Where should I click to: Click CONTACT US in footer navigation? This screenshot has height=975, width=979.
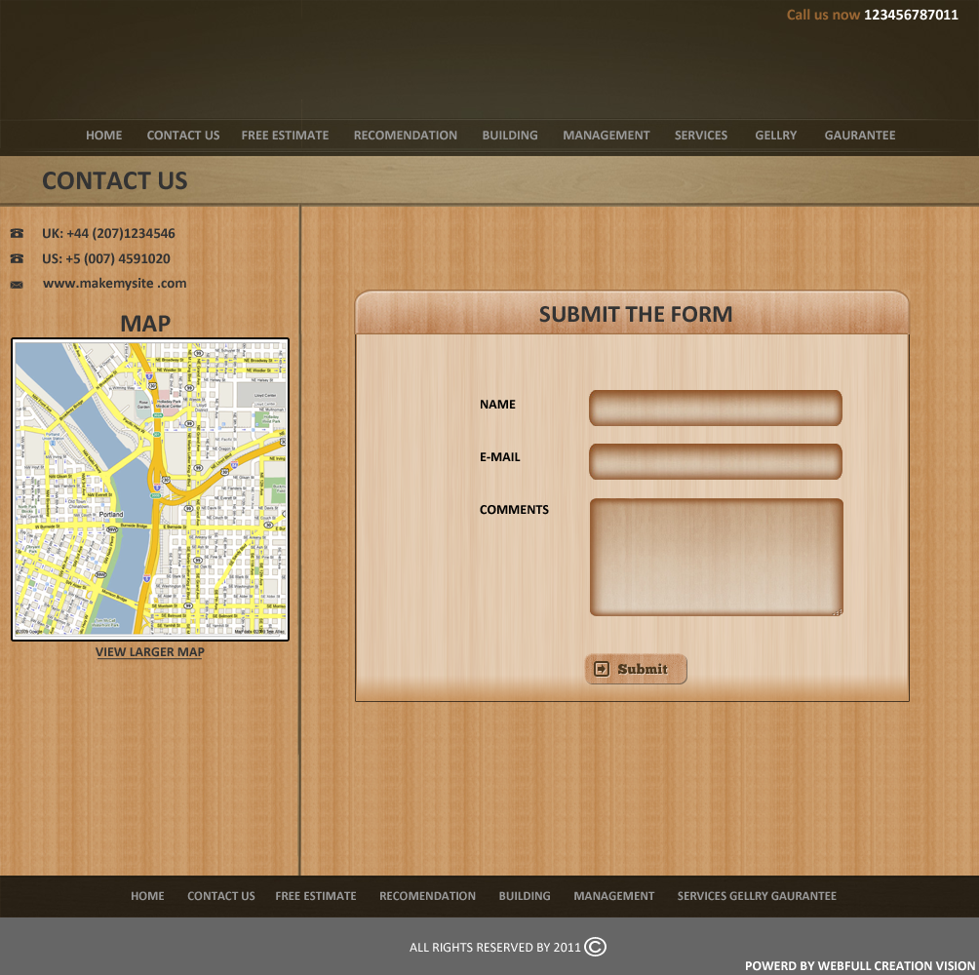tap(220, 896)
